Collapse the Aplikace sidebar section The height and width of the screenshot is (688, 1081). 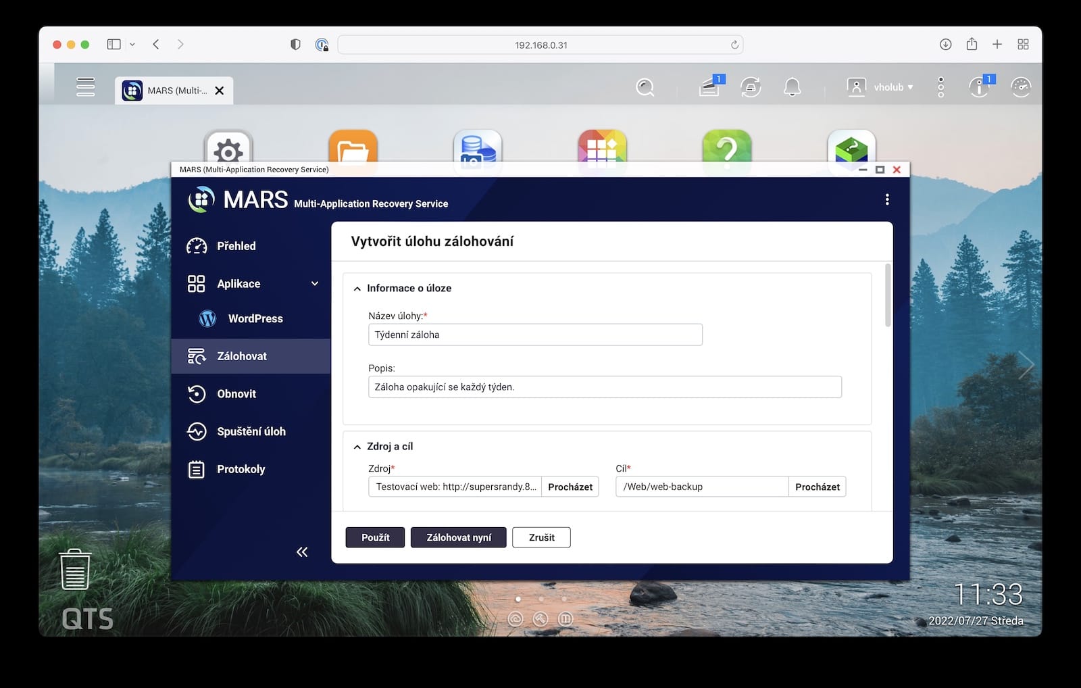tap(314, 284)
